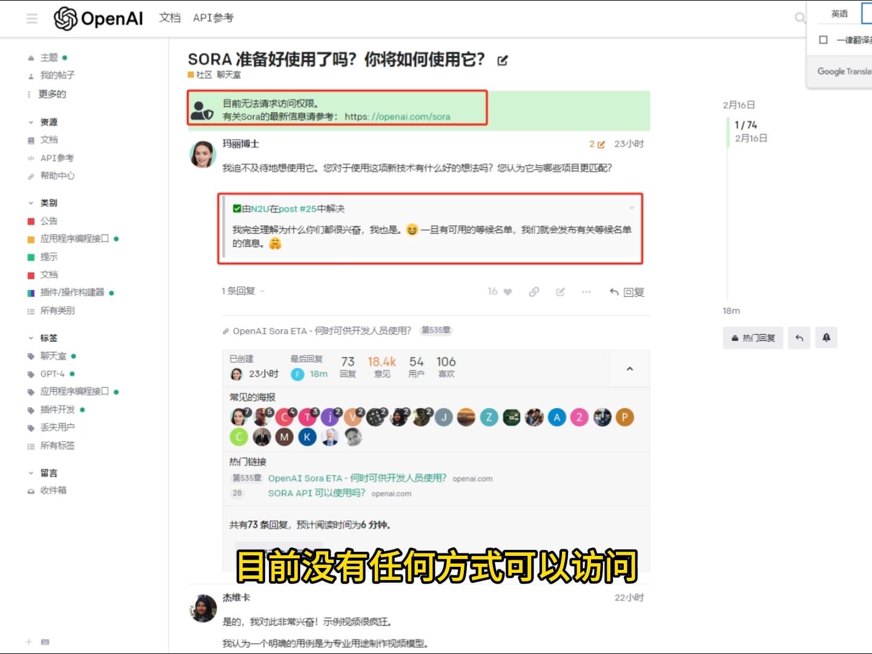Click the pink 2 poster avatar
Viewport: 872px width, 654px height.
[579, 417]
